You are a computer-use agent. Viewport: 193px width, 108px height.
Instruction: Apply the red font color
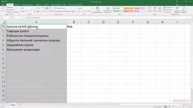[38, 11]
